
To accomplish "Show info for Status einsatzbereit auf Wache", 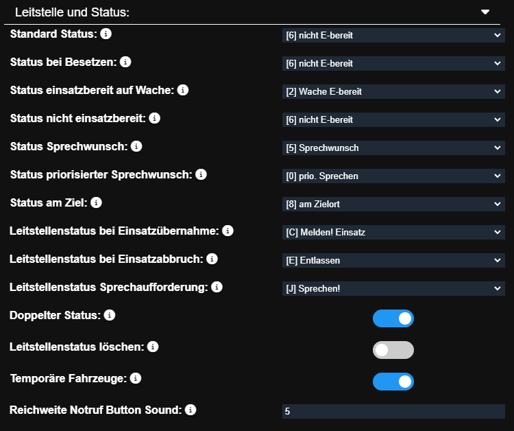I will (183, 90).
